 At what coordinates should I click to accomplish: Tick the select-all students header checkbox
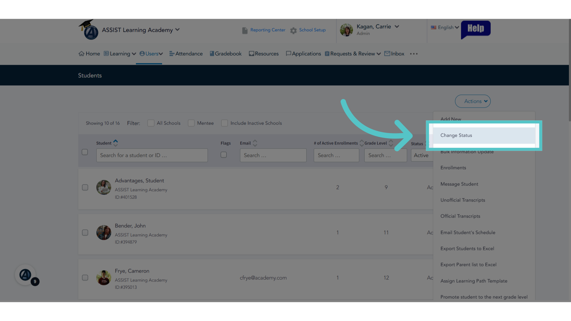click(x=85, y=152)
